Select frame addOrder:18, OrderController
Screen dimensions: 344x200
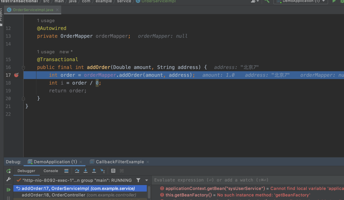[x=80, y=195]
